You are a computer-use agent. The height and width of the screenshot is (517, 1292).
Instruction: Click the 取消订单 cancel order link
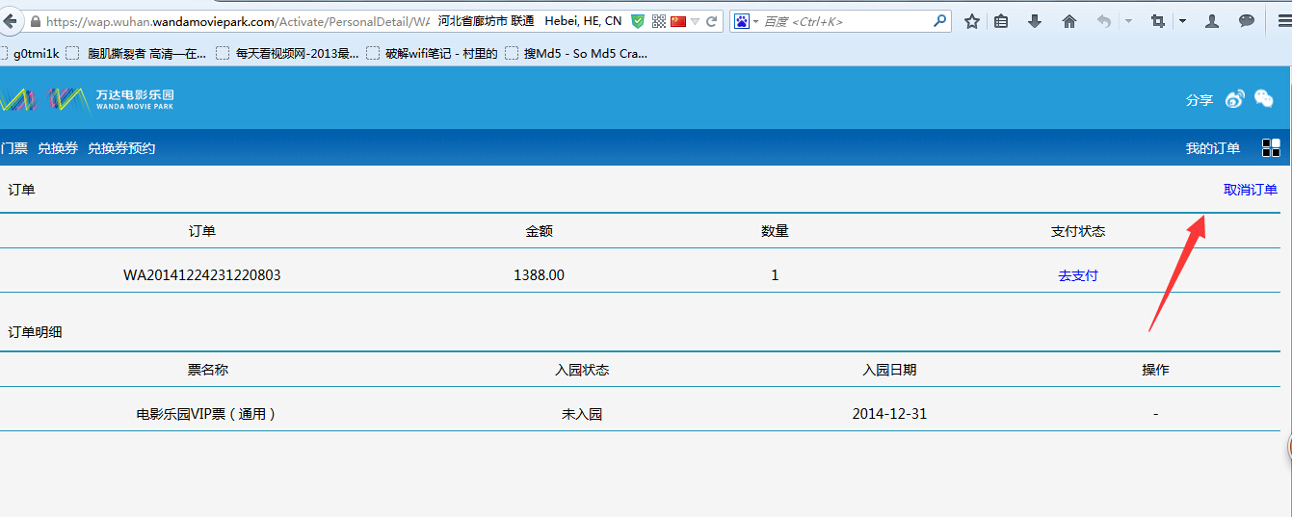[1251, 190]
